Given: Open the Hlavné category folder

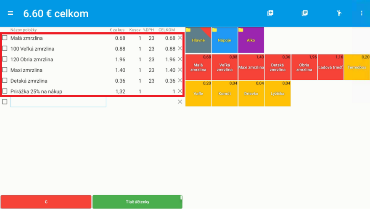Looking at the screenshot, I should pyautogui.click(x=198, y=40).
